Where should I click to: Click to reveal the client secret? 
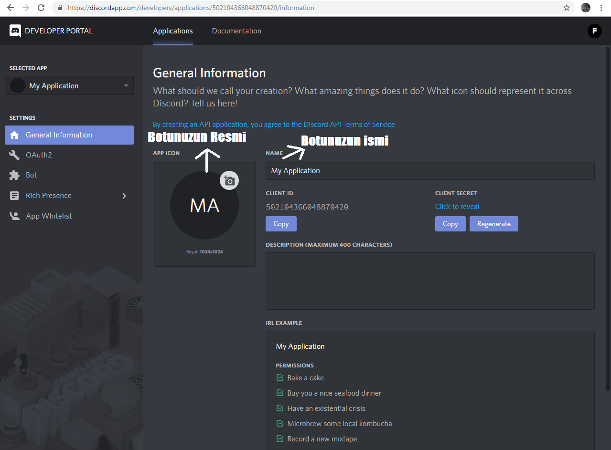coord(457,207)
